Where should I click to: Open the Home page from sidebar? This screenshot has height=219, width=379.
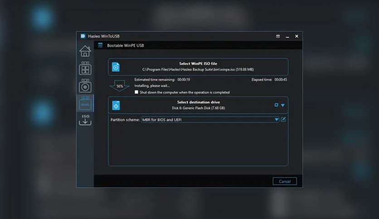coord(85,51)
